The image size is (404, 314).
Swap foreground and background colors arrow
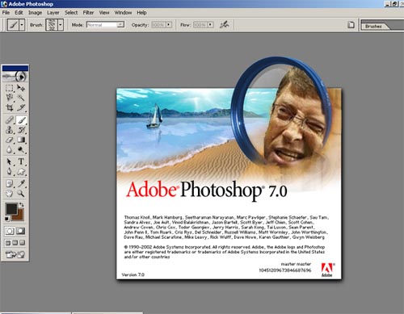point(22,204)
